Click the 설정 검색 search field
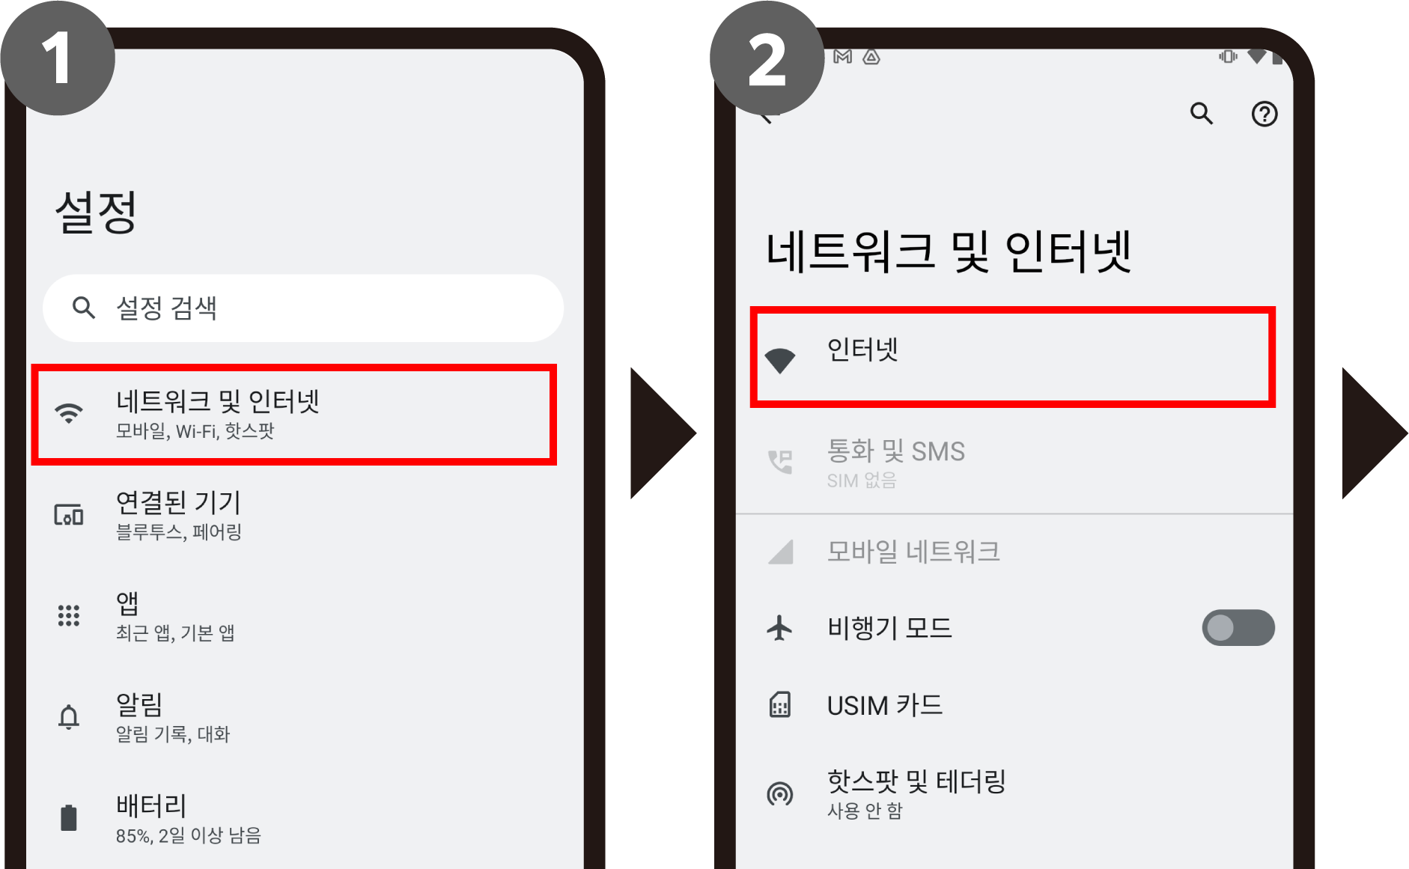Image resolution: width=1409 pixels, height=869 pixels. click(303, 308)
